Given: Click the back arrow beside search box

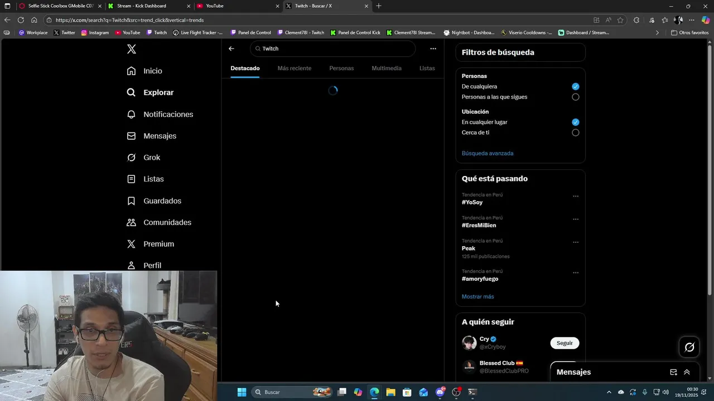Looking at the screenshot, I should point(231,48).
